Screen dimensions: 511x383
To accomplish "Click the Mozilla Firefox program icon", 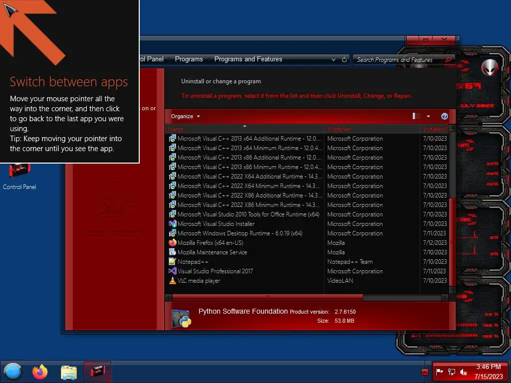I will tap(172, 243).
